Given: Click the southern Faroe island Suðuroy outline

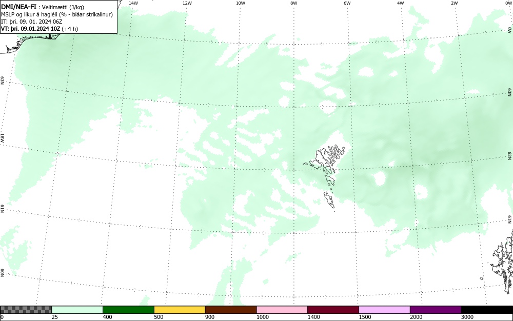Looking at the screenshot, I should click(329, 200).
